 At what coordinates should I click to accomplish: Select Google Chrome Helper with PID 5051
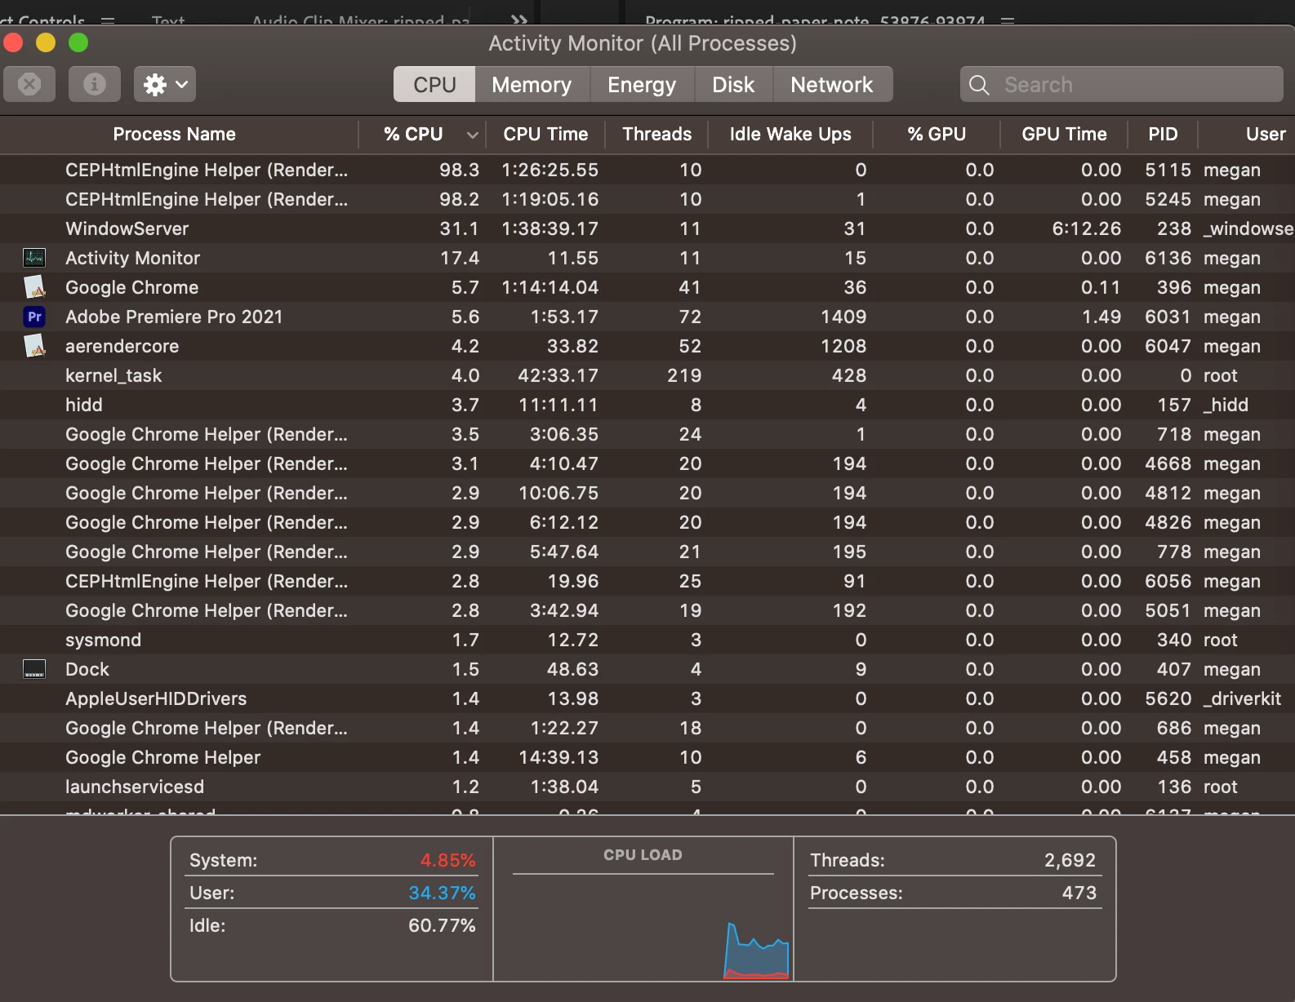tap(647, 610)
